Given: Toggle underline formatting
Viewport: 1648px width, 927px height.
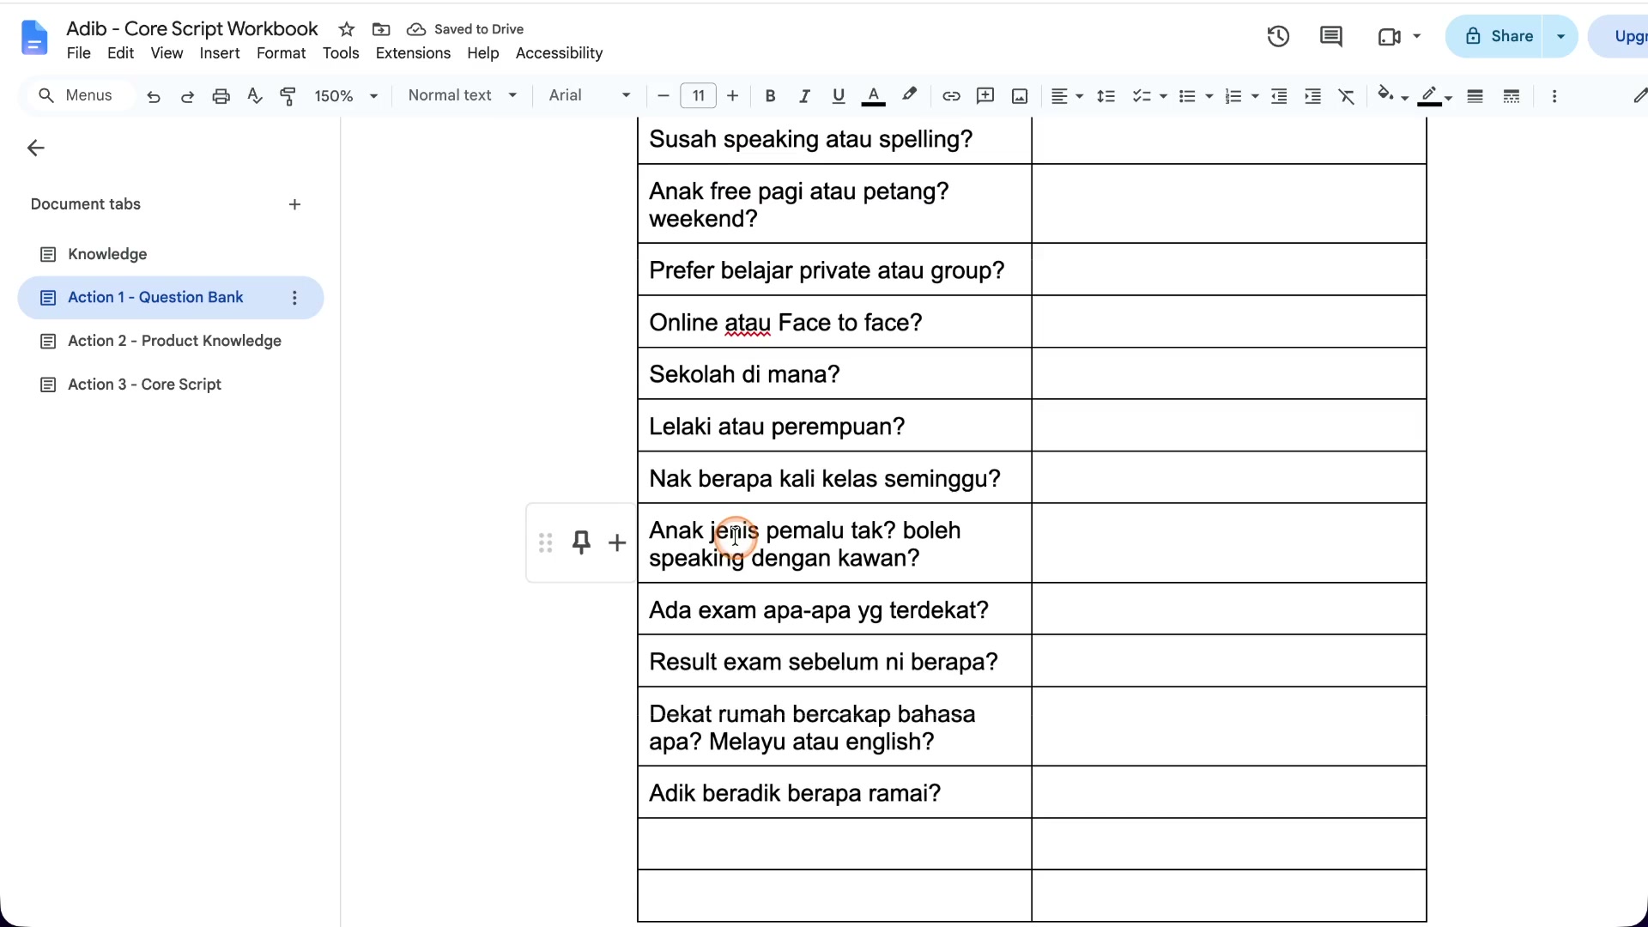Looking at the screenshot, I should coord(839,96).
